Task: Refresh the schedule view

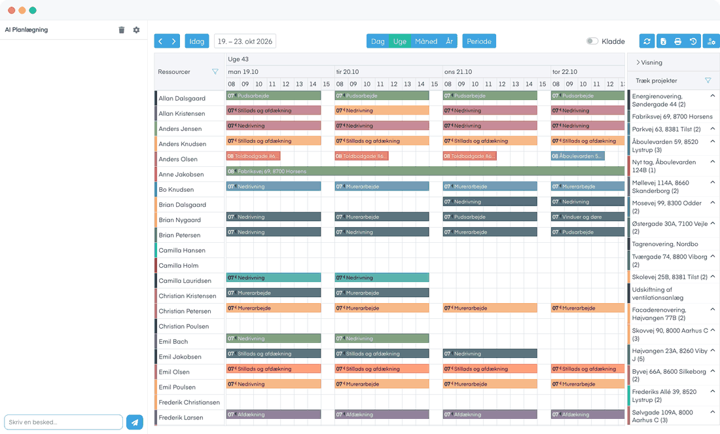Action: pos(647,41)
